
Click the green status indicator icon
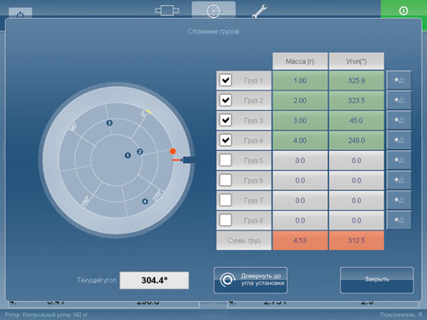(x=403, y=11)
